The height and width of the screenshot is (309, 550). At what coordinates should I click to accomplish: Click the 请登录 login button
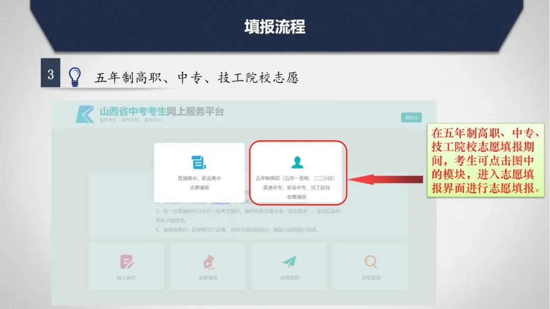(410, 118)
